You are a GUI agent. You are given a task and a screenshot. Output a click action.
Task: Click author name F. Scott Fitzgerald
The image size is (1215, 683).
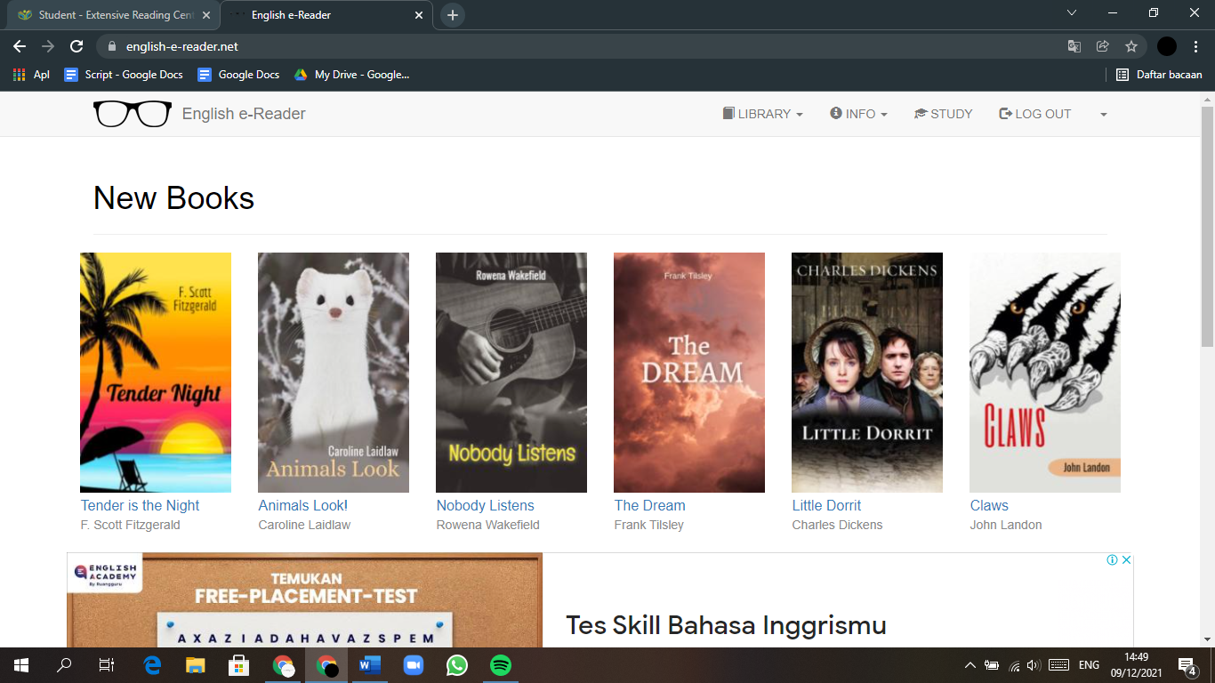pos(131,525)
